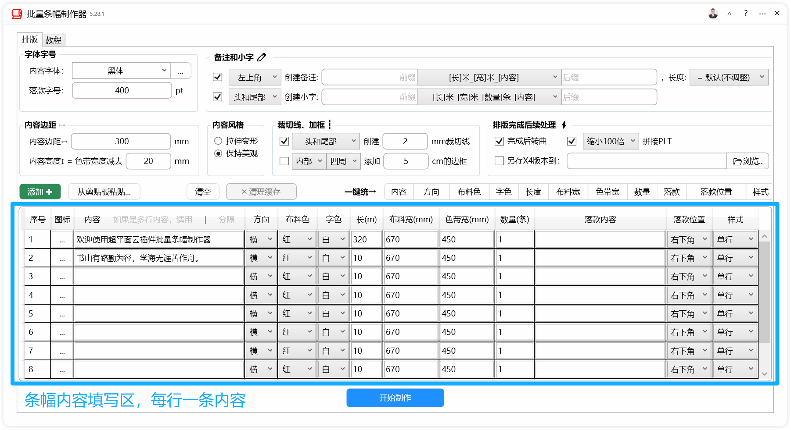Open icon picker '...' for row 3
Image resolution: width=791 pixels, height=430 pixels.
[62, 277]
